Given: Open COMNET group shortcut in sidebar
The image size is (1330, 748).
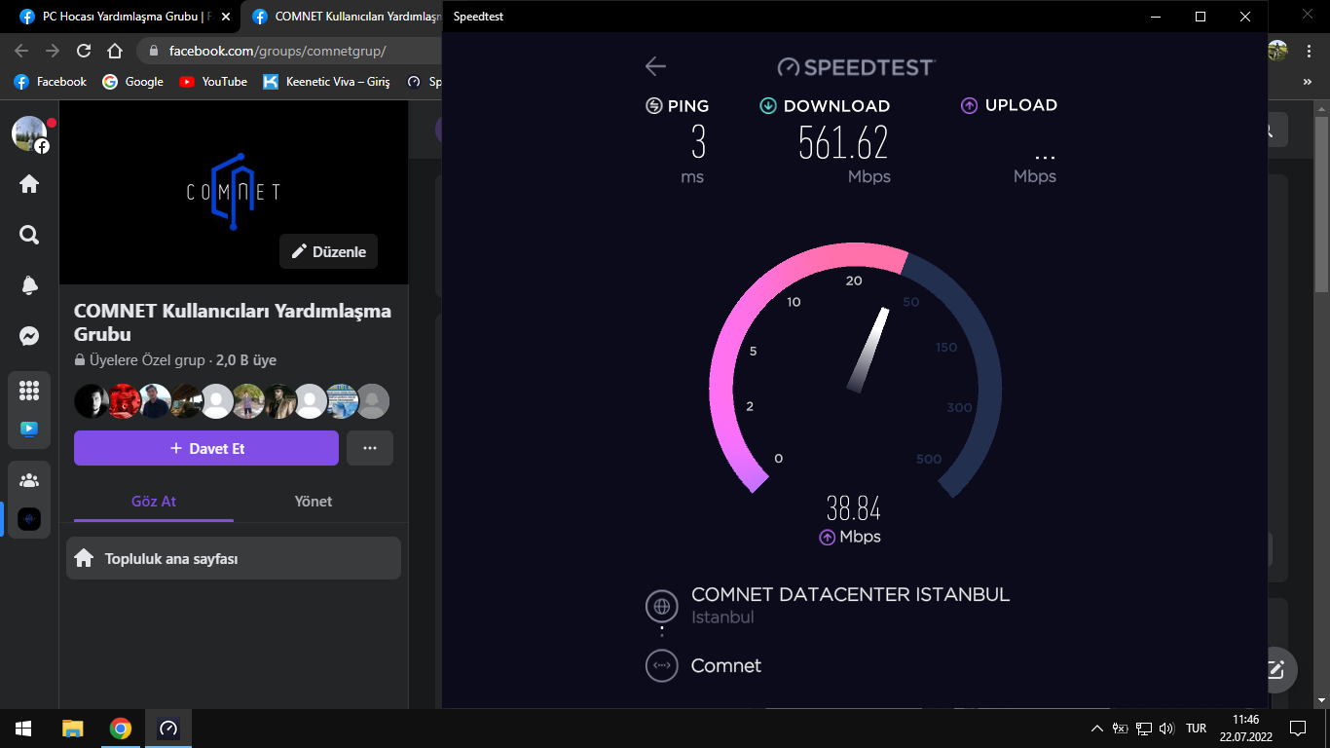Looking at the screenshot, I should point(29,519).
